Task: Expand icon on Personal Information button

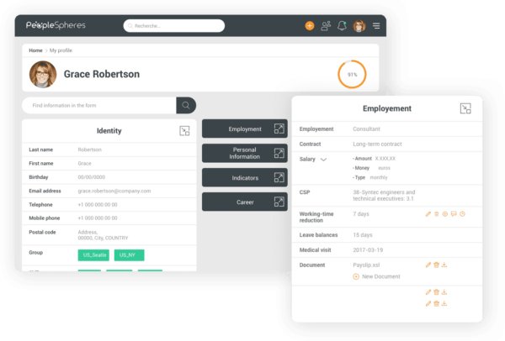Action: pyautogui.click(x=279, y=153)
